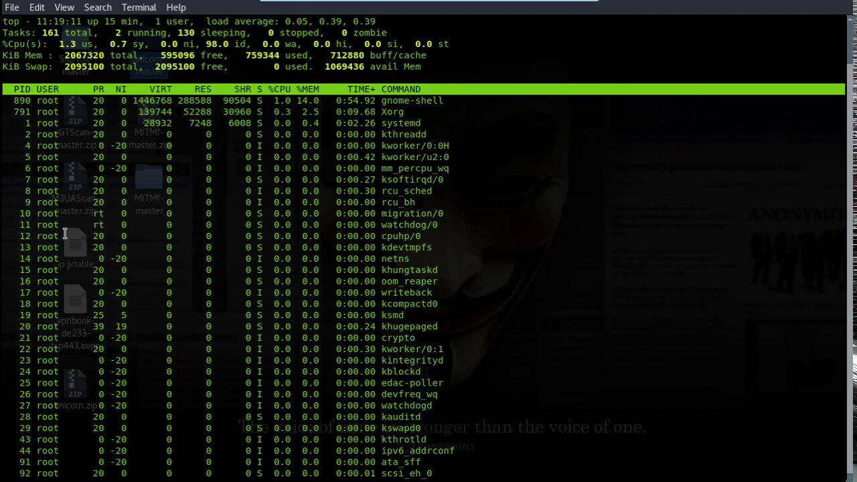Click kworker/u2:0 command
The image size is (857, 482).
pyautogui.click(x=415, y=157)
